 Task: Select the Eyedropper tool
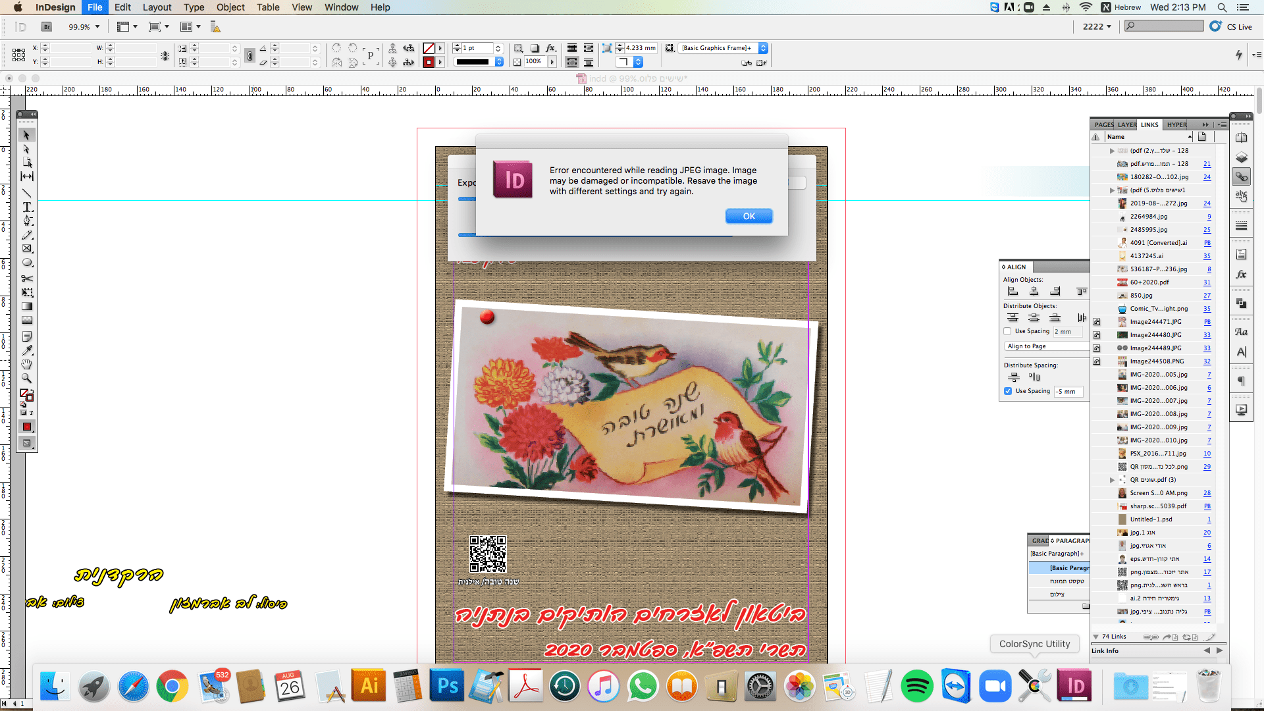[27, 350]
